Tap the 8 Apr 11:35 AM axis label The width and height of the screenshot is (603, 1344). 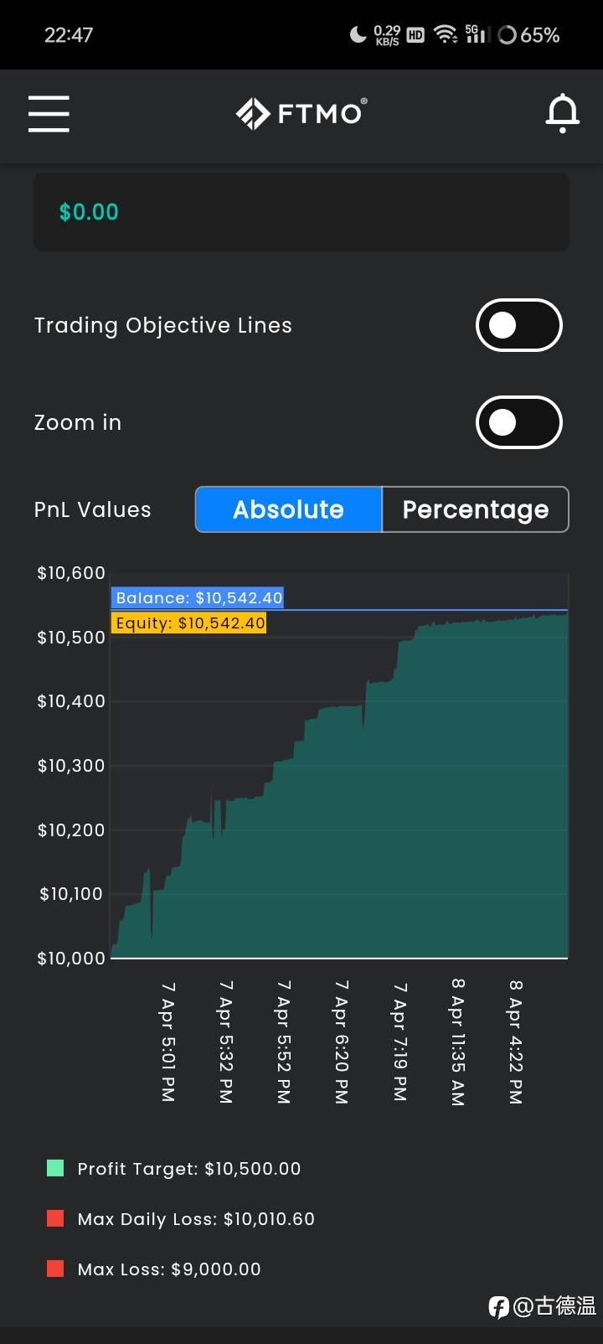[457, 1042]
